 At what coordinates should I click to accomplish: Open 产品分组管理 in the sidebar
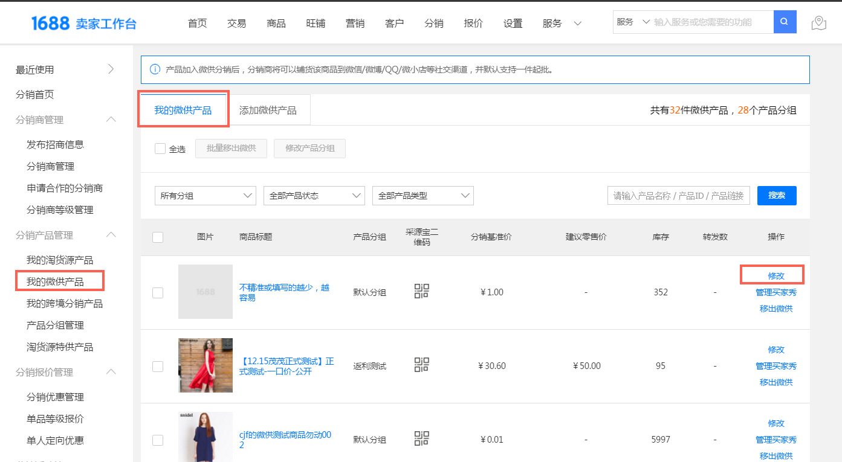(55, 325)
